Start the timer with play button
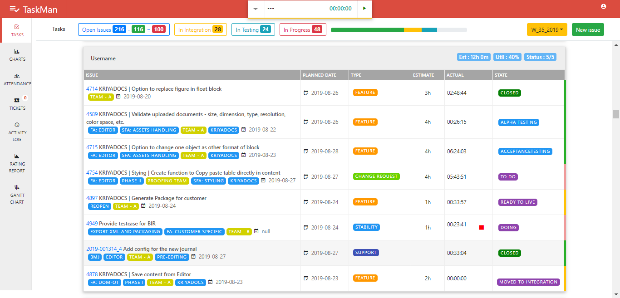 tap(364, 9)
